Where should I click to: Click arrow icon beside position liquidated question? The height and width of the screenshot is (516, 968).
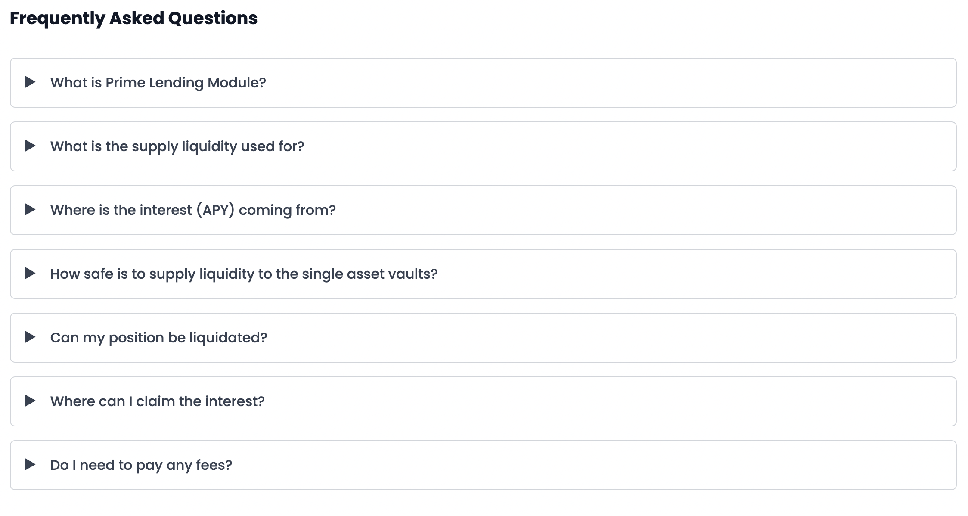coord(30,337)
